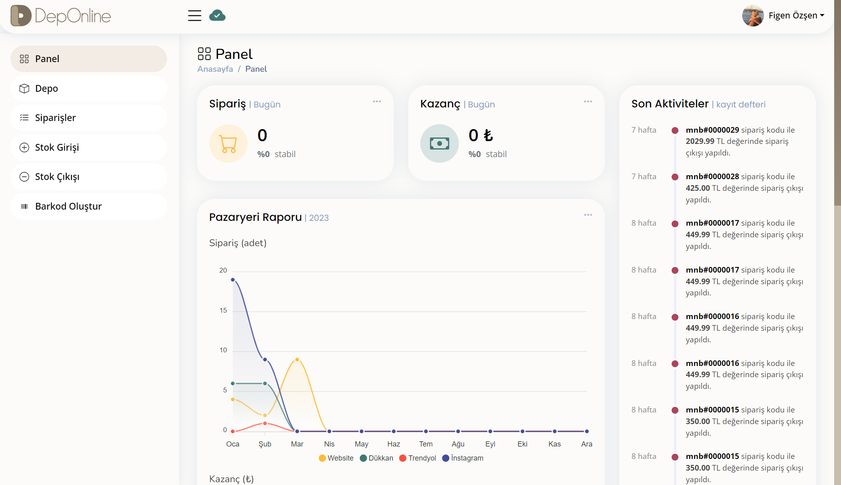Click the Stok Girişi plus-circle icon

(x=24, y=148)
